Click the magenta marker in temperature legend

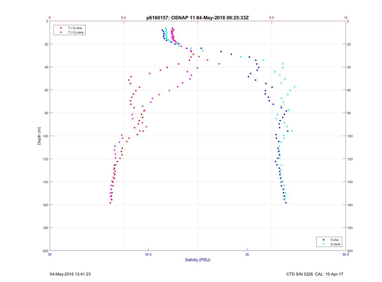click(61, 33)
